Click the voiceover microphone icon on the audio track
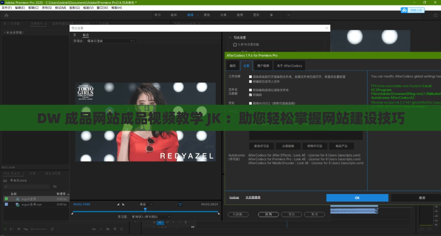Viewport: 441px width, 236px height. (x=185, y=223)
